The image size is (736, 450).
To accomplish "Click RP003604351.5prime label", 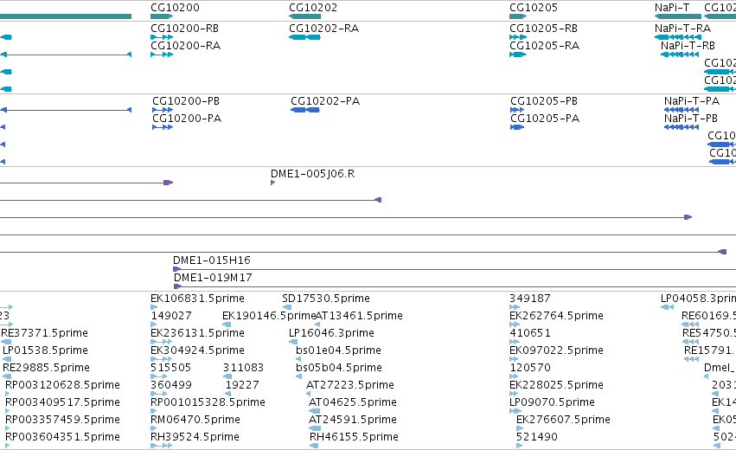I will [x=62, y=437].
